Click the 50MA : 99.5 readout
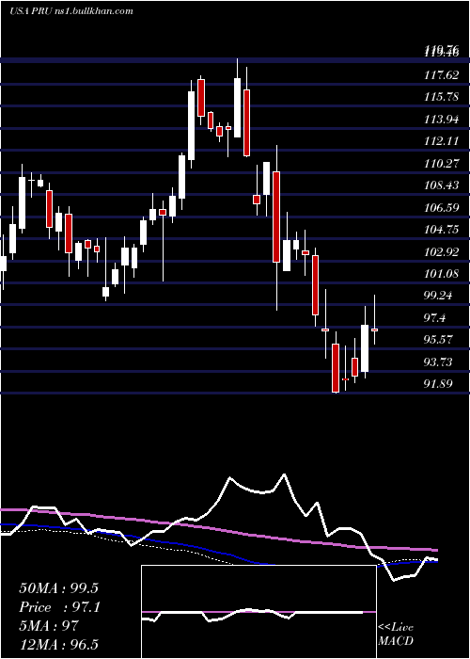This screenshot has height=659, width=470. pyautogui.click(x=58, y=588)
